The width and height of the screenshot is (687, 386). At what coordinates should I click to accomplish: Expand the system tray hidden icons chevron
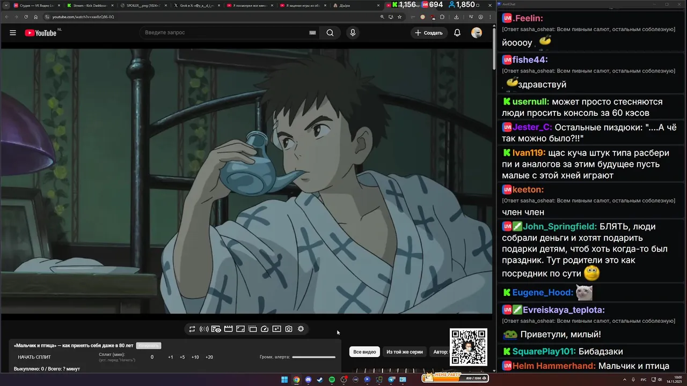[x=624, y=380]
